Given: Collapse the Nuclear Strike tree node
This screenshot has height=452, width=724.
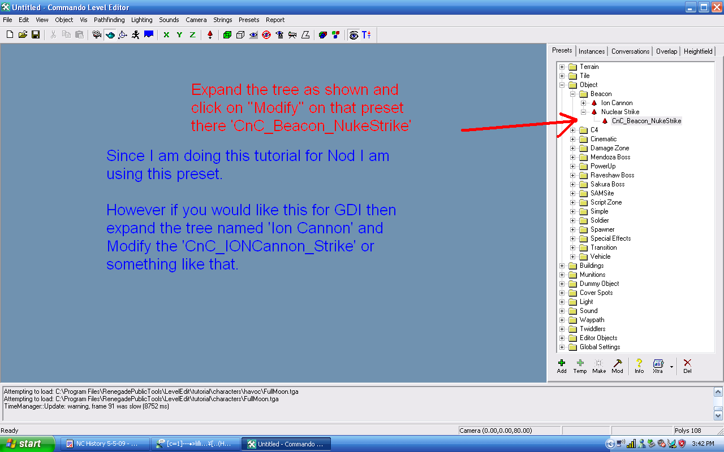Looking at the screenshot, I should [584, 112].
